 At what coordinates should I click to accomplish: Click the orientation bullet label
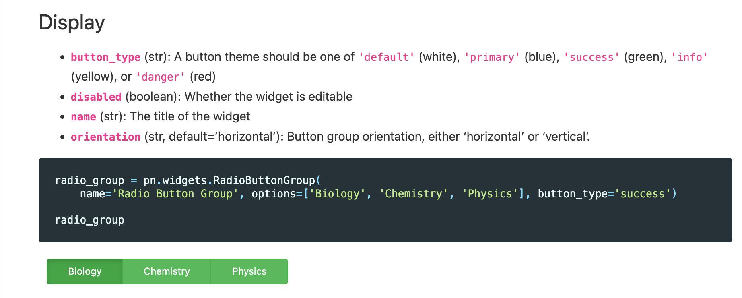point(105,137)
